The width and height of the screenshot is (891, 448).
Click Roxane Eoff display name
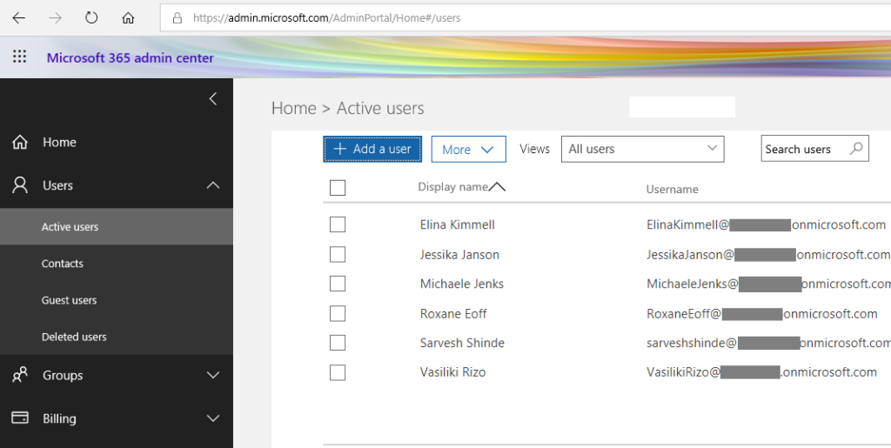[x=453, y=313]
